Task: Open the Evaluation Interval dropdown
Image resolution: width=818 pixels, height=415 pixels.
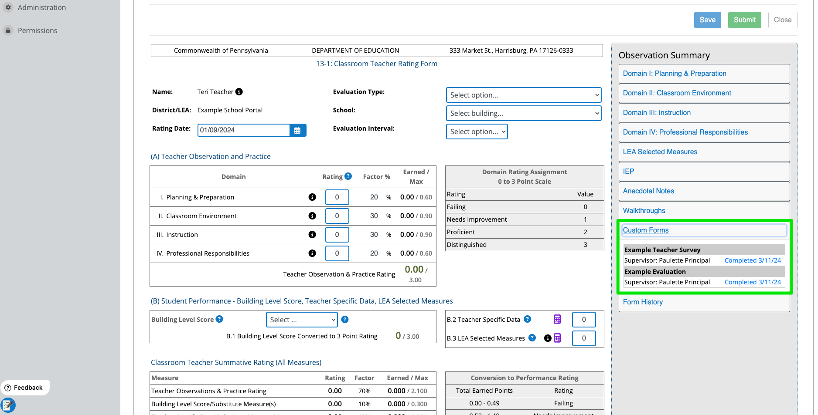Action: coord(477,132)
